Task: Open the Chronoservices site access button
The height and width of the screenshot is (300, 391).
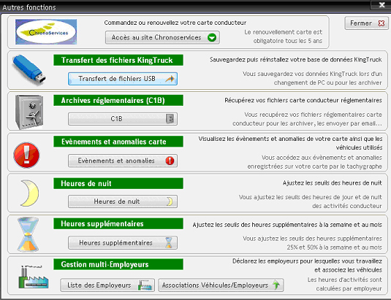Action: point(162,37)
